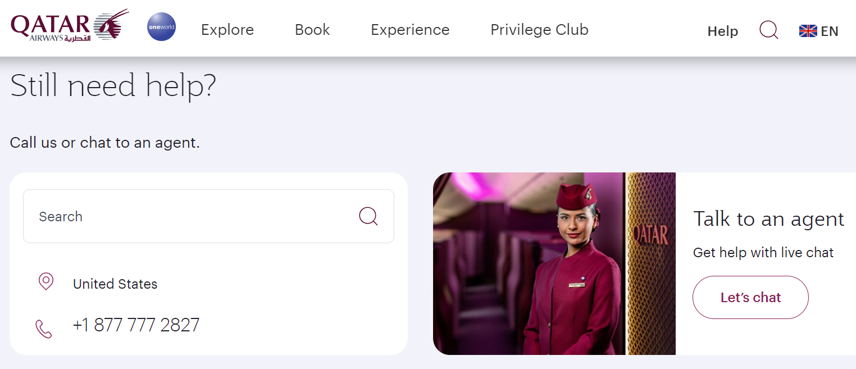Viewport: 856px width, 369px height.
Task: Click the UK flag icon
Action: tap(807, 31)
